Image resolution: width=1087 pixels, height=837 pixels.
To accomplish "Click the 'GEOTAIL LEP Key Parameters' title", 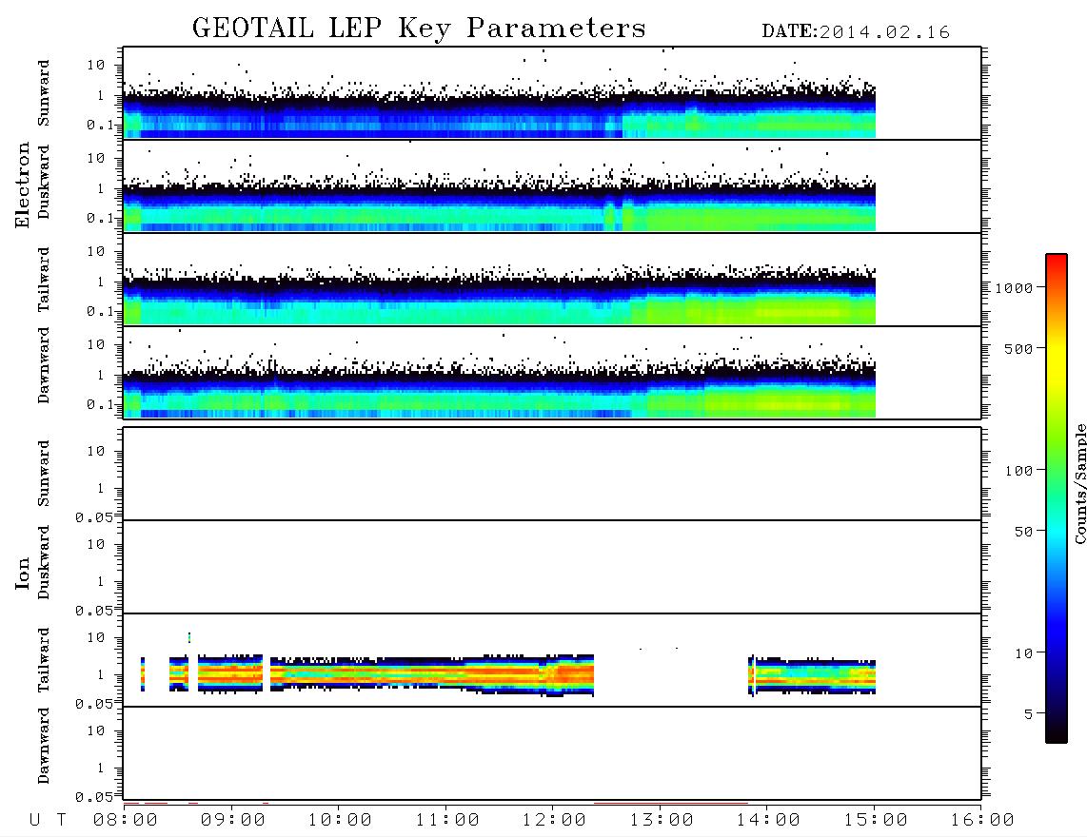I will coord(419,29).
